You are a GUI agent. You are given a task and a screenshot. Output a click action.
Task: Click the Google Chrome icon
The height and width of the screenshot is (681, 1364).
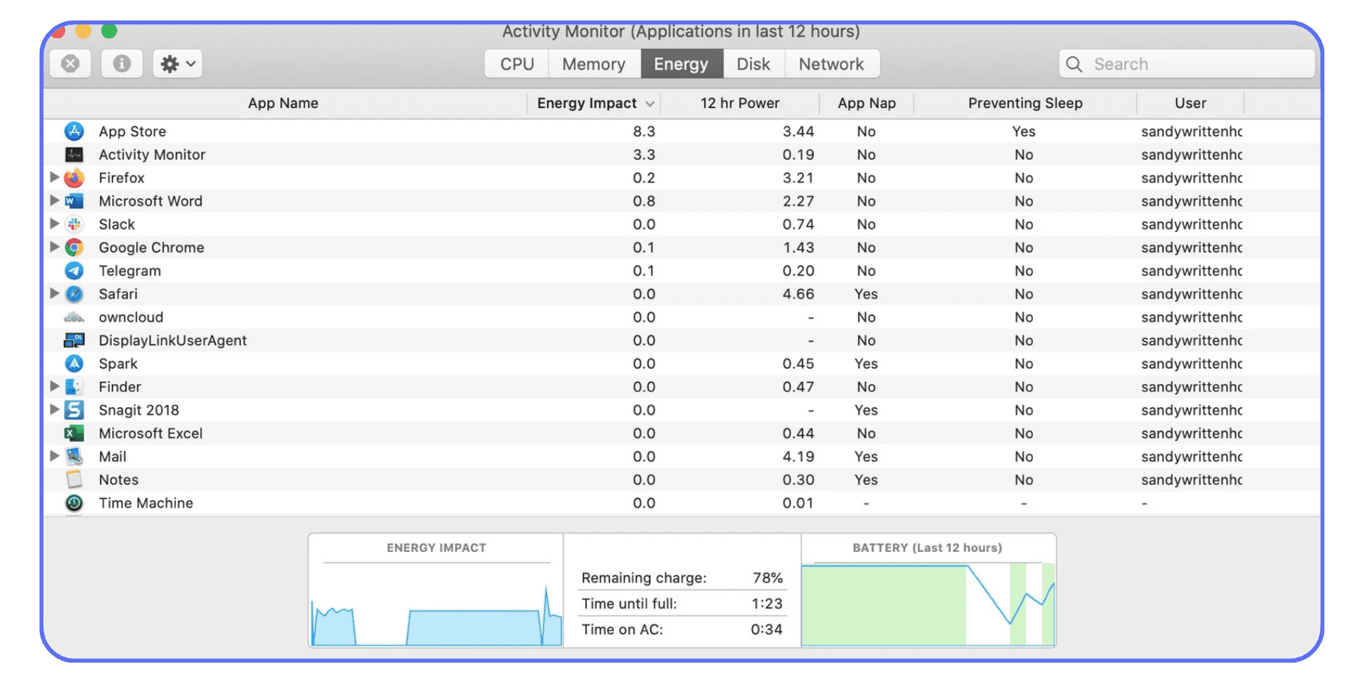click(74, 248)
